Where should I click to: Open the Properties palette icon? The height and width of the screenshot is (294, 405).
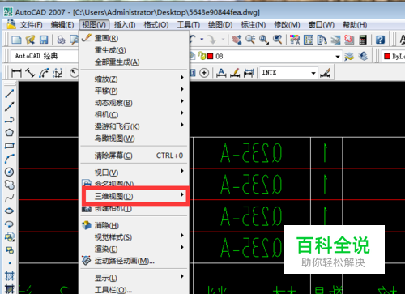pos(295,40)
